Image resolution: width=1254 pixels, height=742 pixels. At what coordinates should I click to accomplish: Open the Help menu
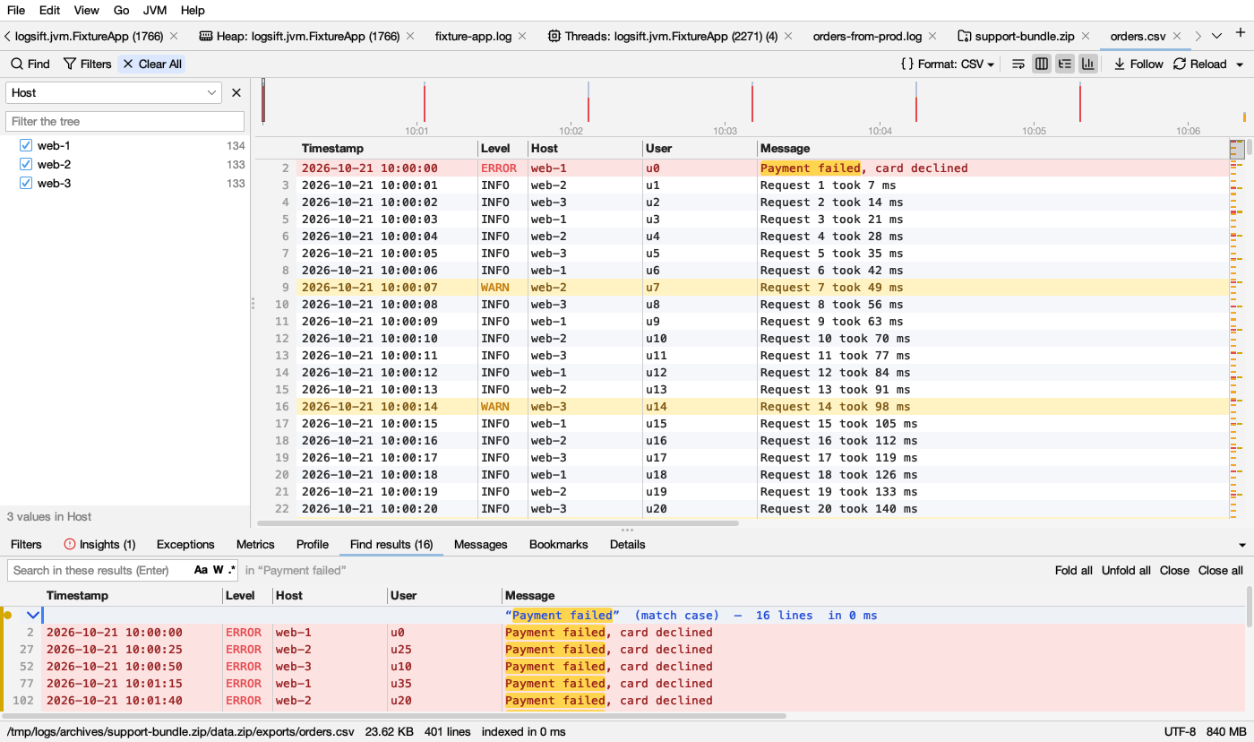tap(193, 10)
